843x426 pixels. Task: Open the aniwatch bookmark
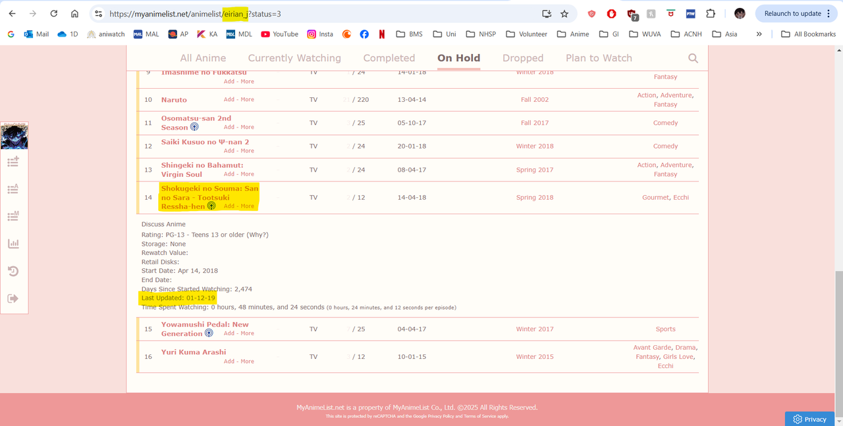point(105,34)
